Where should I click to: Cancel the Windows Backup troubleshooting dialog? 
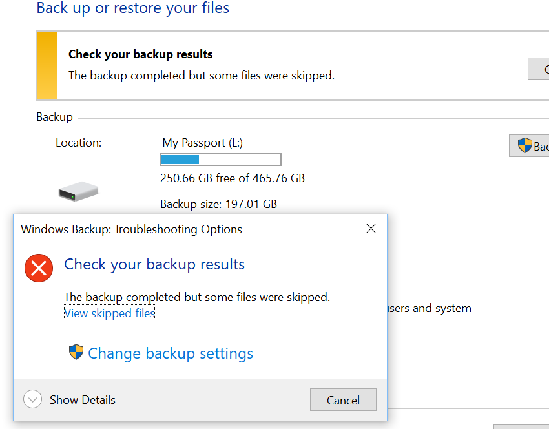coord(343,399)
